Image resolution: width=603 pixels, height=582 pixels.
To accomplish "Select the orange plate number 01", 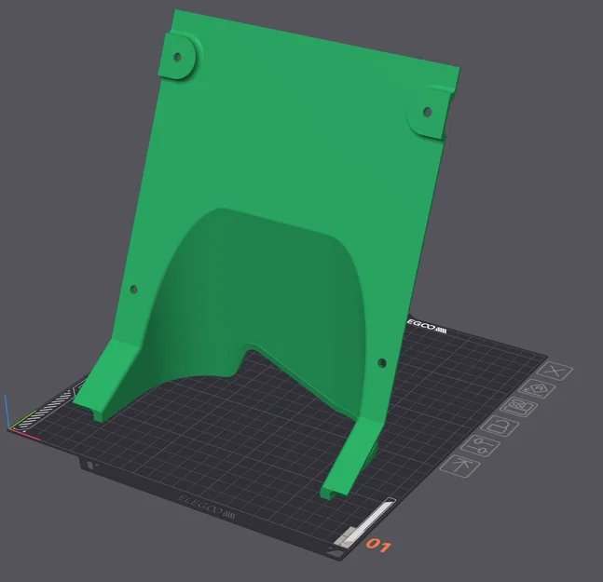I will pyautogui.click(x=378, y=545).
